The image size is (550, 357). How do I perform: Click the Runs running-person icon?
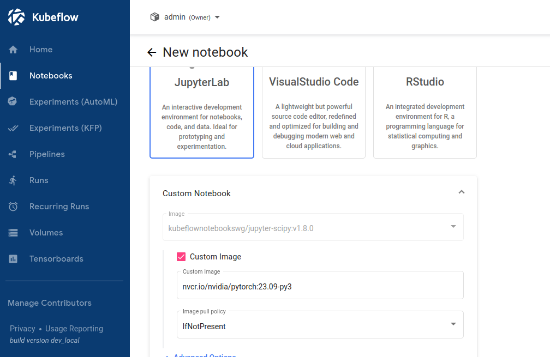coord(14,180)
